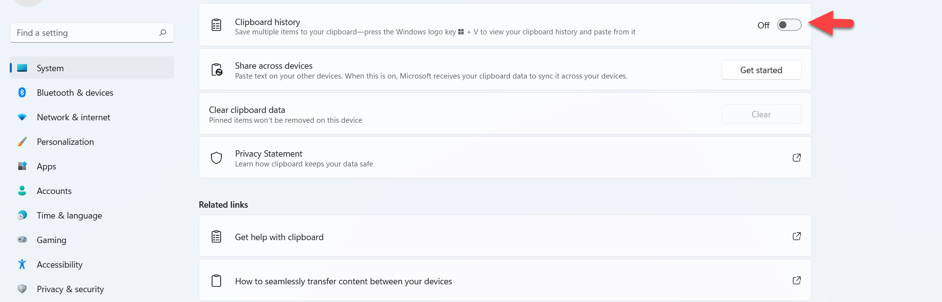Click the Privacy & security shield icon
Image resolution: width=942 pixels, height=302 pixels.
pos(22,289)
